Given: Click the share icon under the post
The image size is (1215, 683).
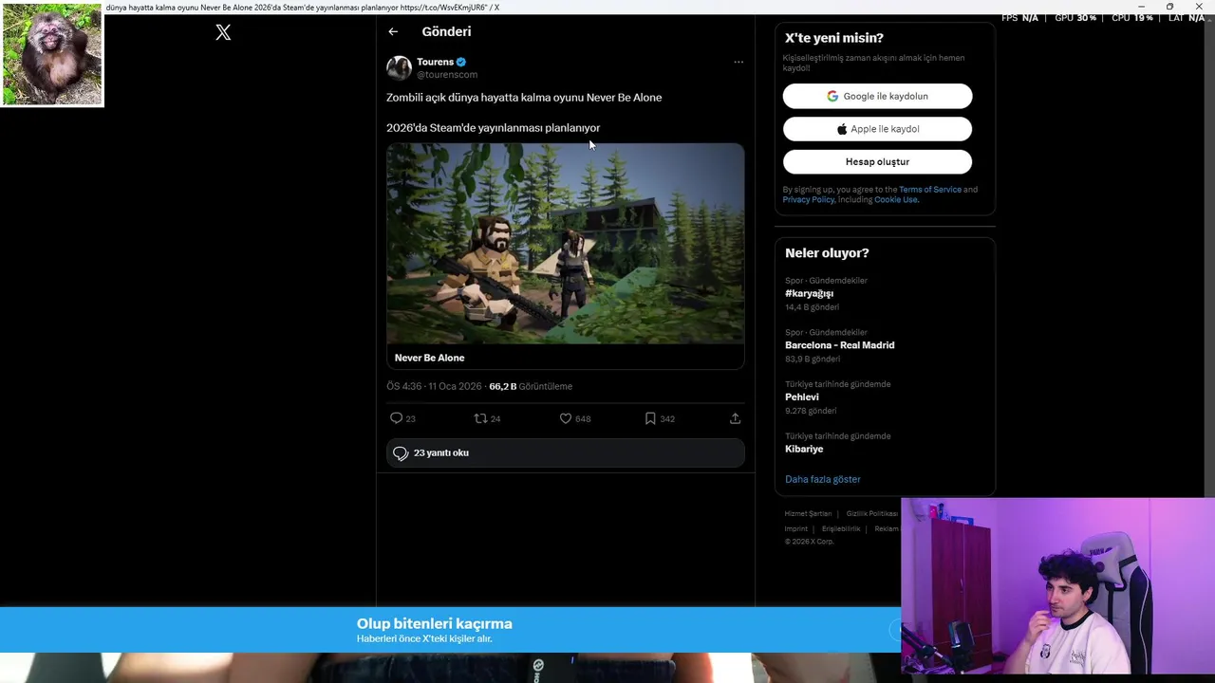Looking at the screenshot, I should [735, 418].
